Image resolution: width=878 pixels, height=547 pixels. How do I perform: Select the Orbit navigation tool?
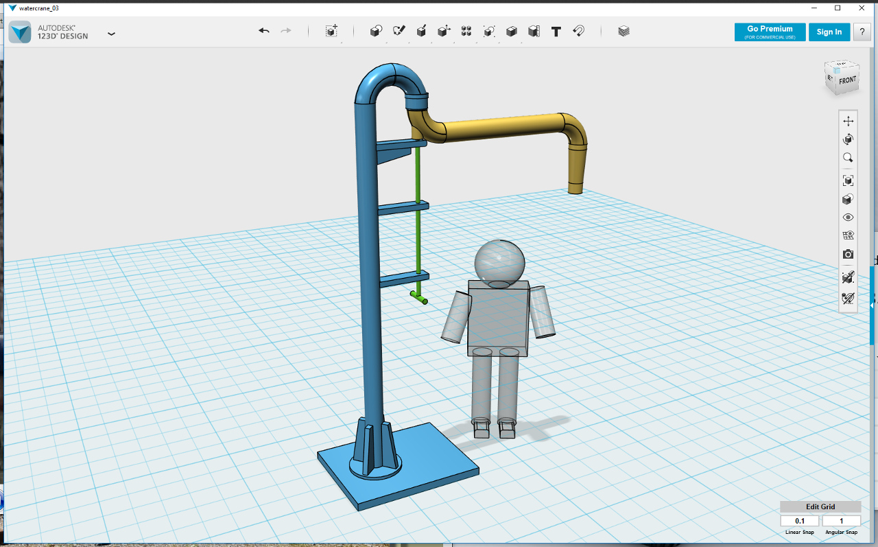[849, 139]
